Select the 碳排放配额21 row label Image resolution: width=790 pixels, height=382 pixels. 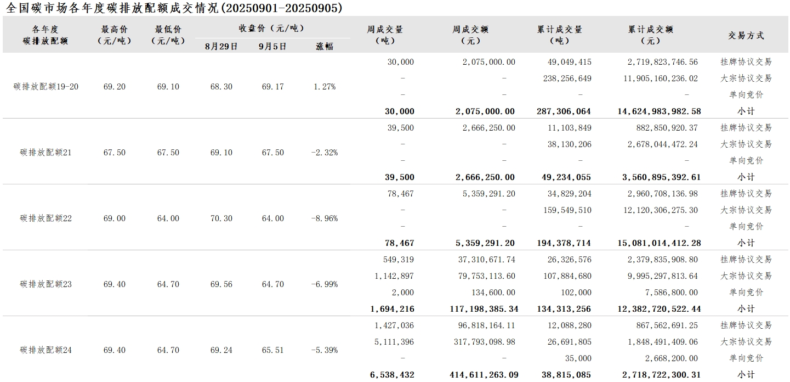(x=46, y=153)
